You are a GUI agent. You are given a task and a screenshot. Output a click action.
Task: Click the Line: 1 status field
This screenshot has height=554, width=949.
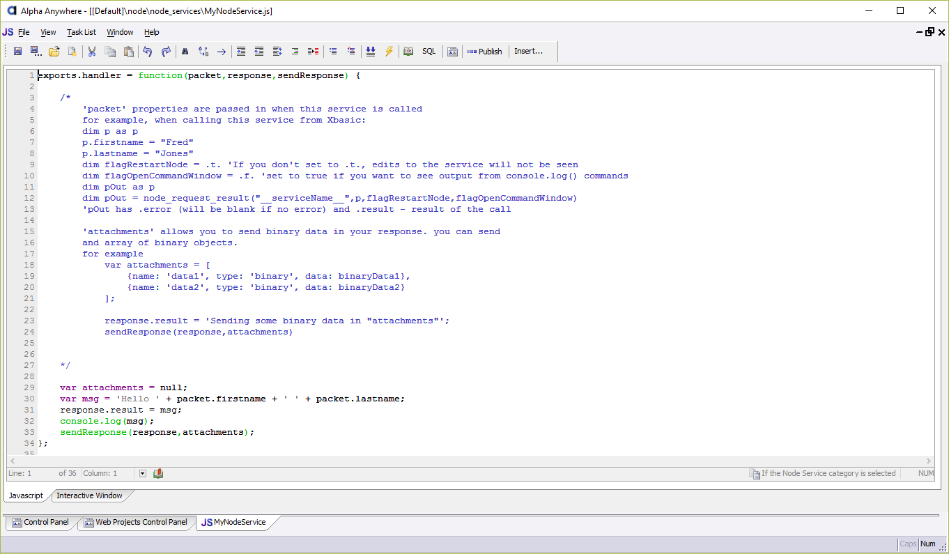tap(20, 473)
